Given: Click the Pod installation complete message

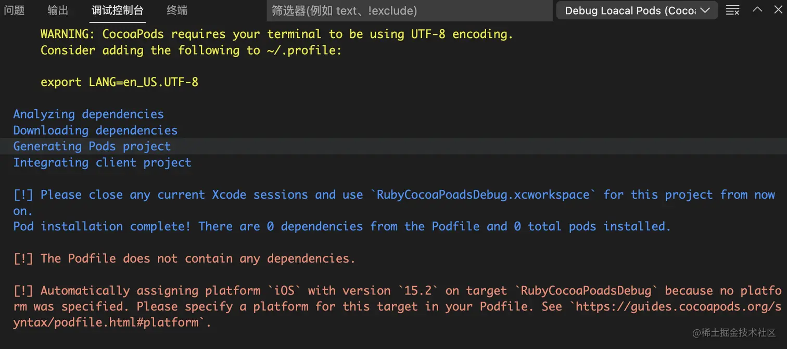Looking at the screenshot, I should 342,226.
